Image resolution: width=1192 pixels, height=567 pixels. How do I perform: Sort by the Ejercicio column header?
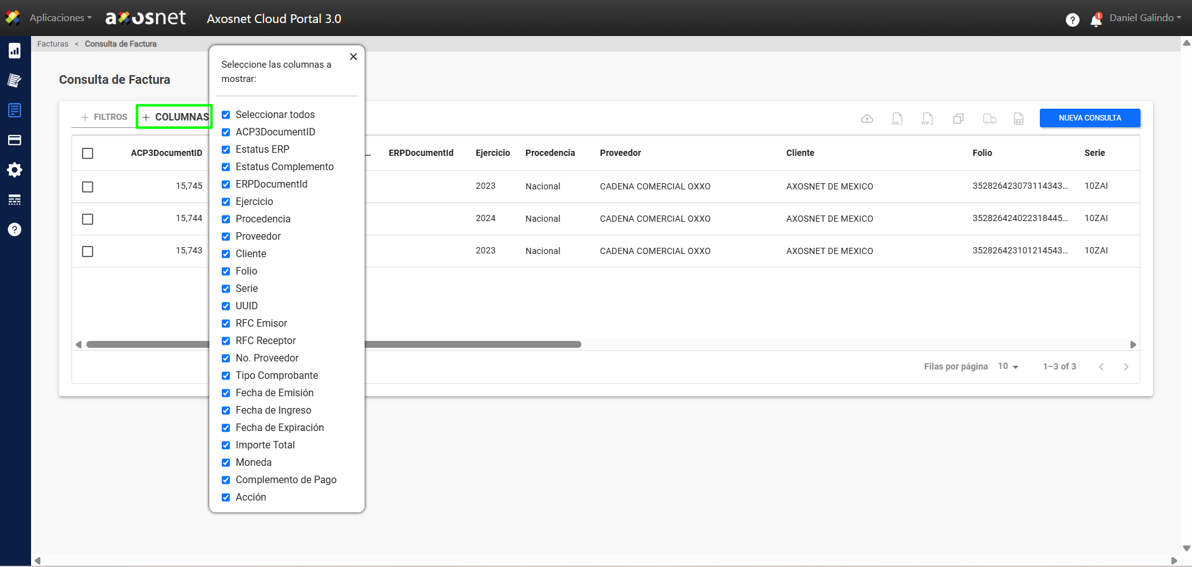pyautogui.click(x=493, y=153)
